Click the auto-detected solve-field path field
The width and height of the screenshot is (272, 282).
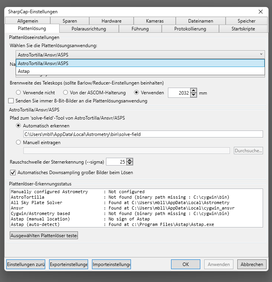click(x=143, y=134)
